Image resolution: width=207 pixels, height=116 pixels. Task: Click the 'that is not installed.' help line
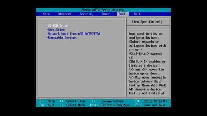pyautogui.click(x=147, y=93)
